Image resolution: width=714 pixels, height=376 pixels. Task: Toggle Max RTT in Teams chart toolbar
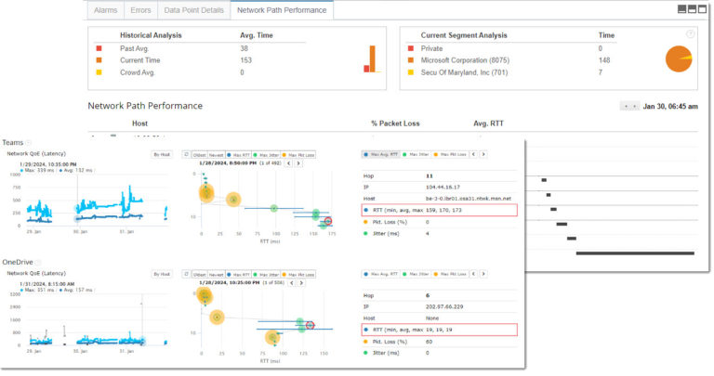239,155
